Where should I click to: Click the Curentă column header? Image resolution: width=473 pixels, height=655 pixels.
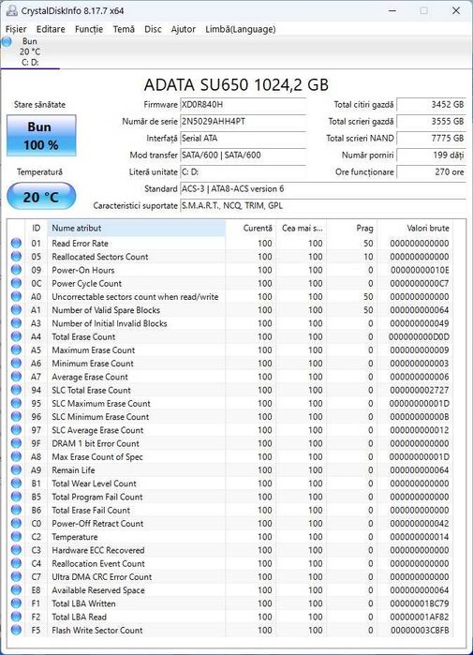[x=250, y=228]
